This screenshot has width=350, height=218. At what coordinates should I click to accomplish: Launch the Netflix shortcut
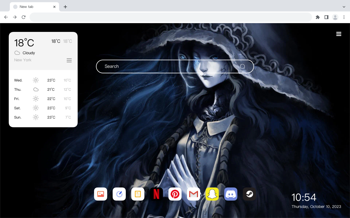(156, 194)
